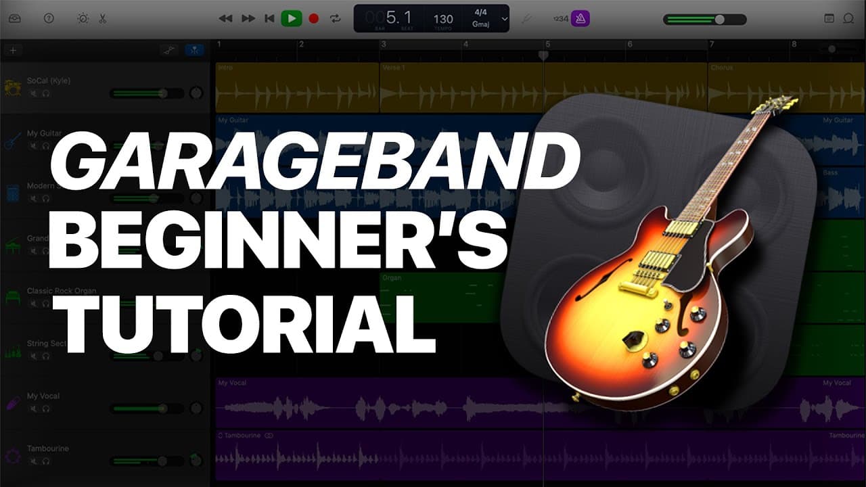Open the Quick Help question mark
Screen dimensions: 866x487
(x=49, y=19)
